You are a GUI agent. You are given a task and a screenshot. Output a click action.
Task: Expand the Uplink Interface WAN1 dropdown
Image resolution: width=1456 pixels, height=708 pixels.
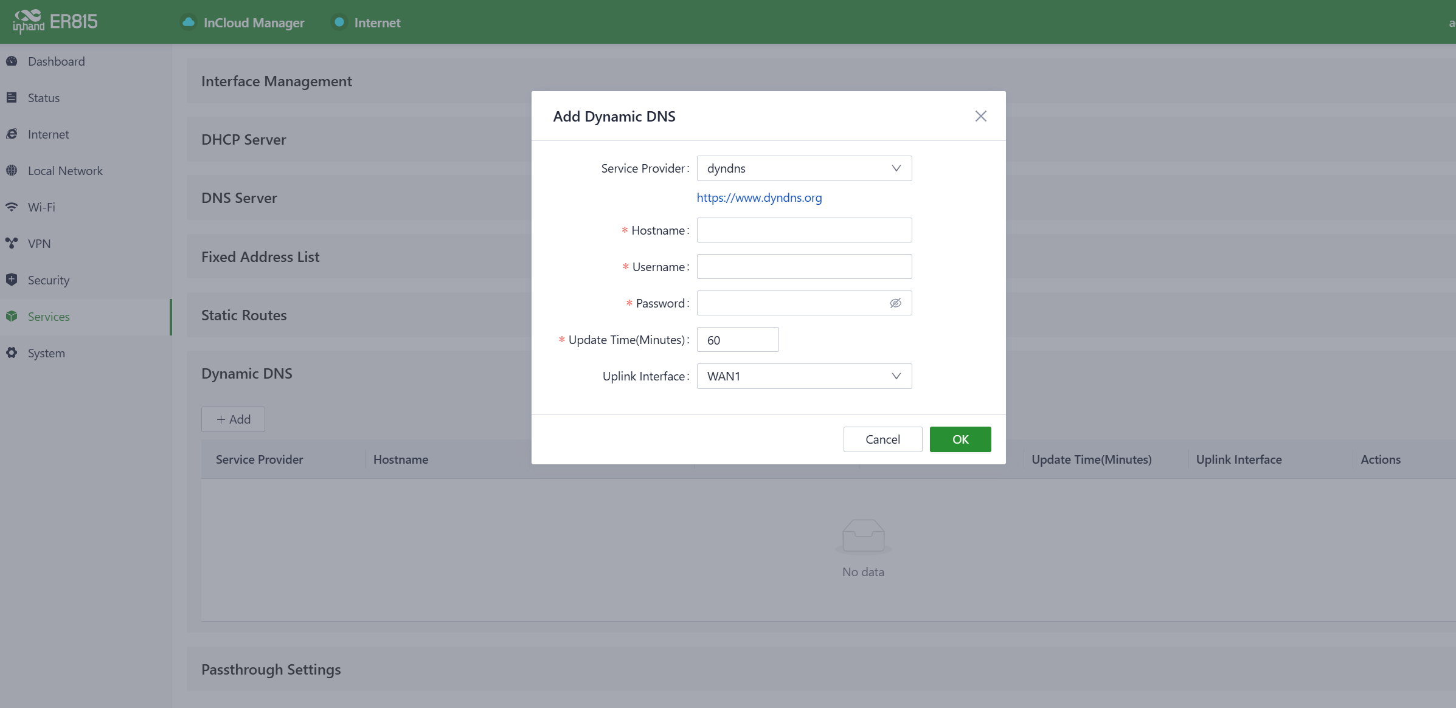(x=803, y=376)
